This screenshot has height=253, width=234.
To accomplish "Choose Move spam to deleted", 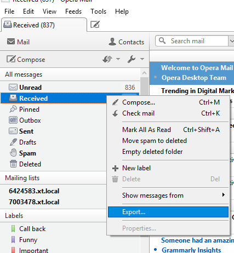I will (168, 141).
